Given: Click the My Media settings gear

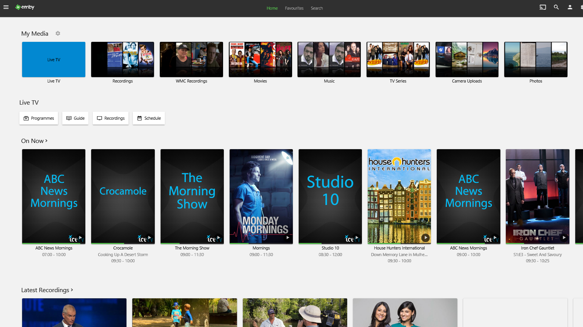Looking at the screenshot, I should [x=58, y=33].
